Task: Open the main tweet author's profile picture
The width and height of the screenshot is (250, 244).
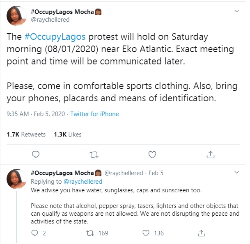Action: coord(17,16)
